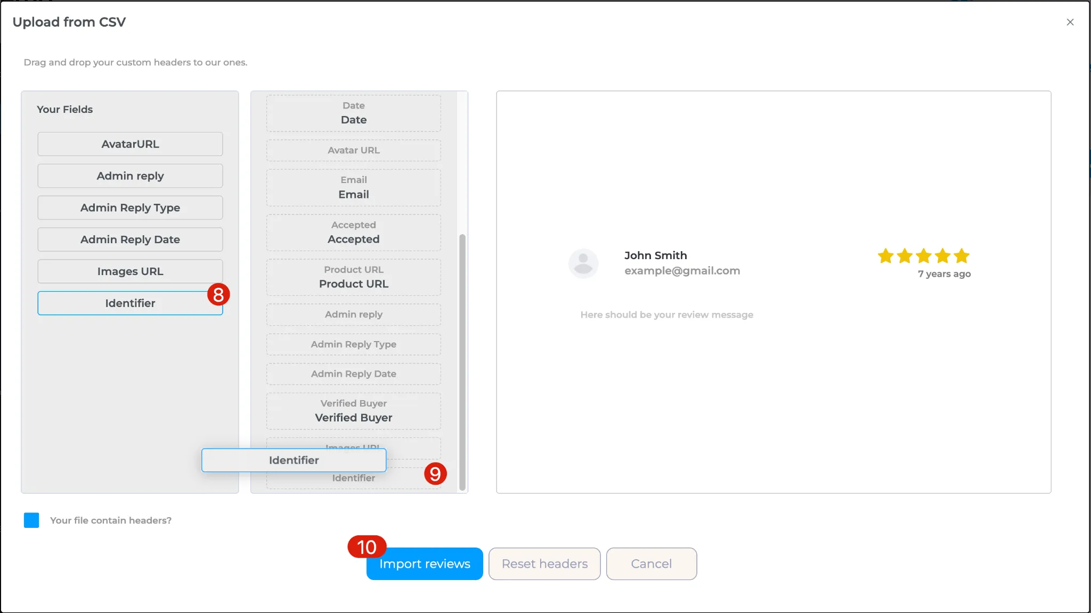Click the red badge numbered 9
Image resolution: width=1091 pixels, height=613 pixels.
coord(436,474)
